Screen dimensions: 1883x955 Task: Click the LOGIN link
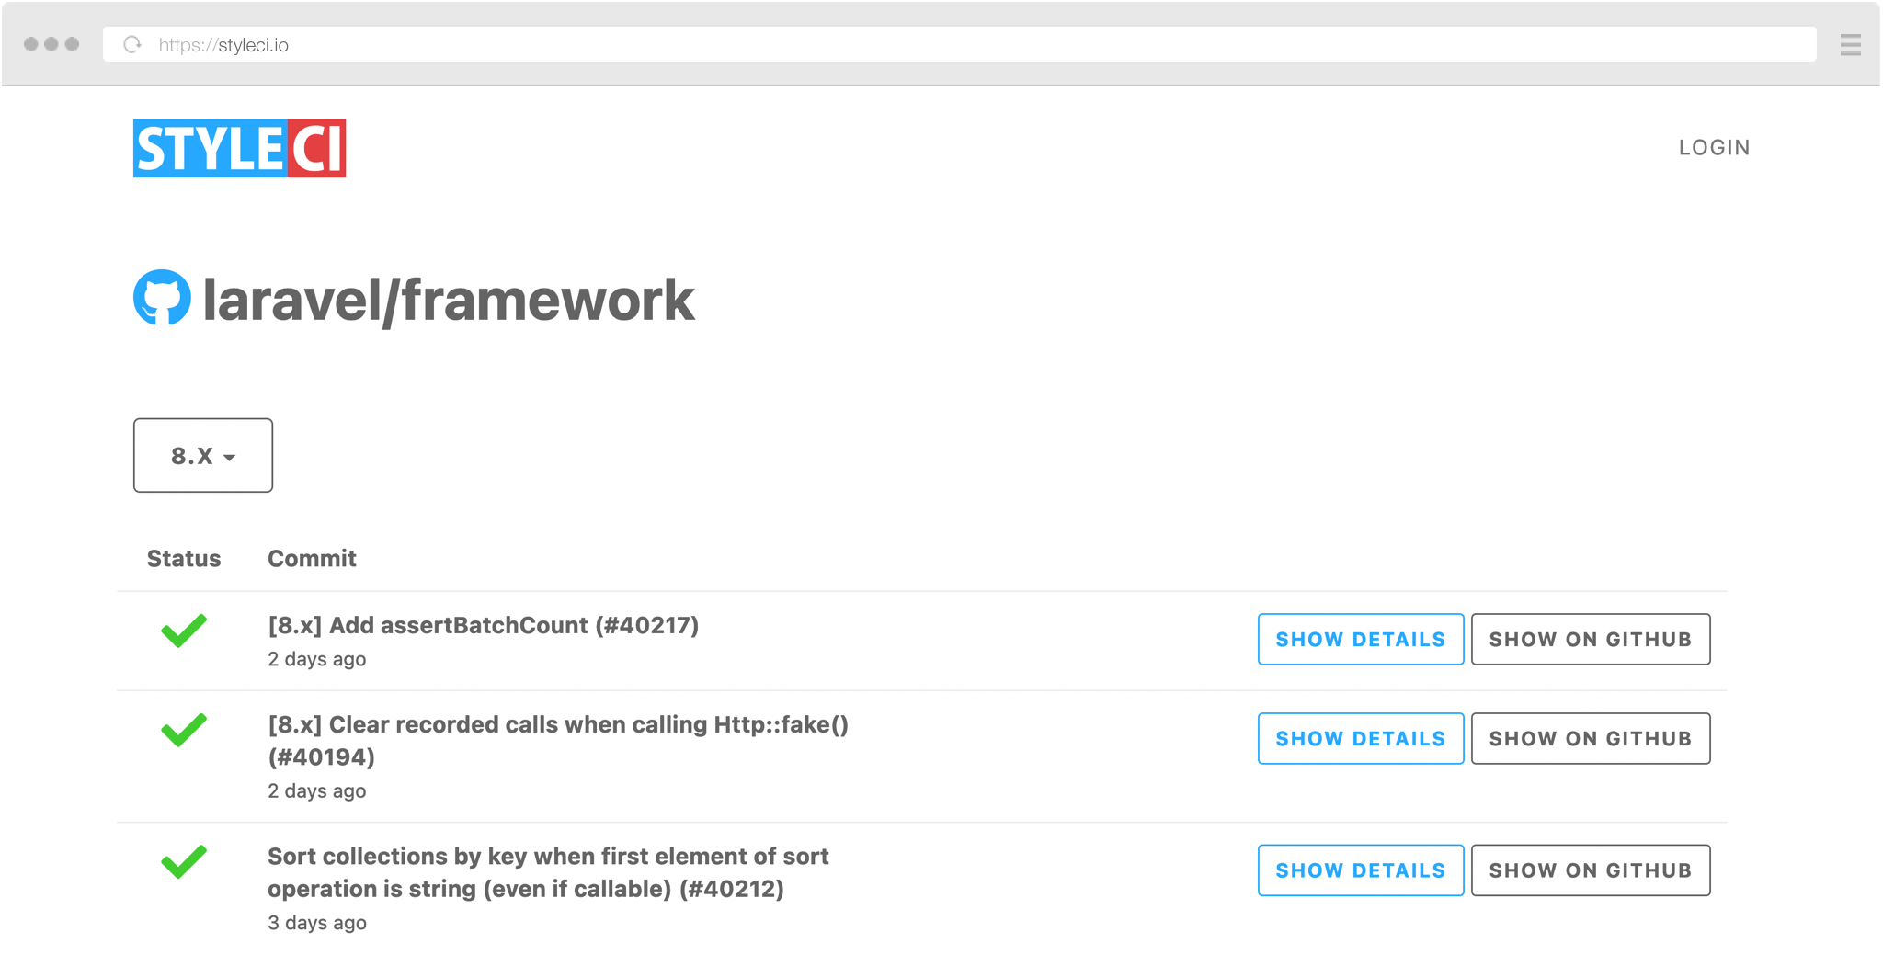point(1714,147)
